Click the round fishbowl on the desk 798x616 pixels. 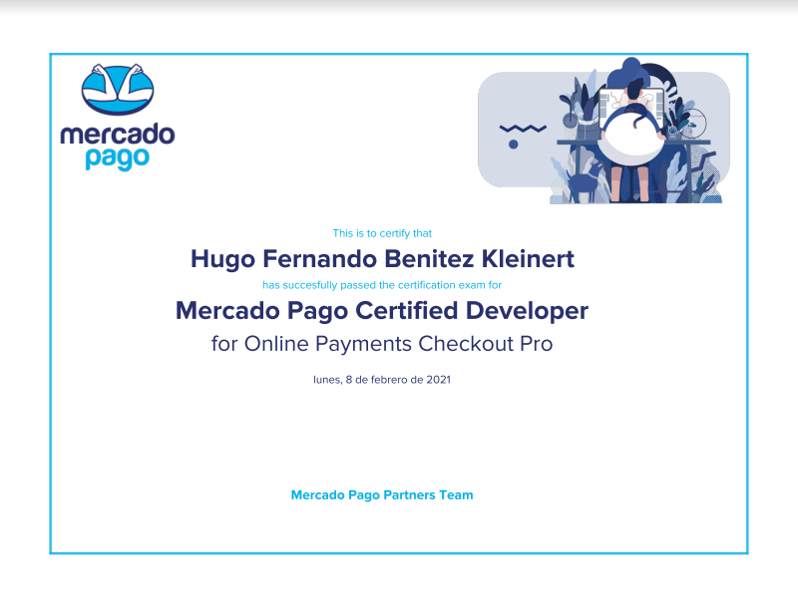click(x=692, y=124)
